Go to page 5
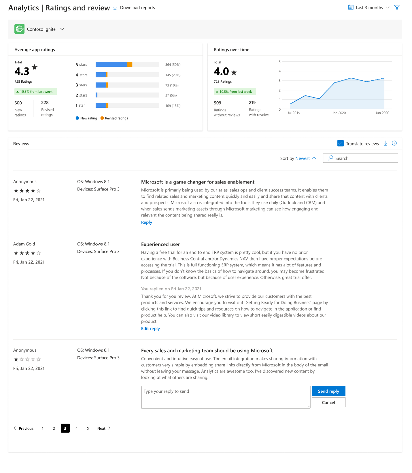The height and width of the screenshot is (473, 412). pyautogui.click(x=88, y=428)
